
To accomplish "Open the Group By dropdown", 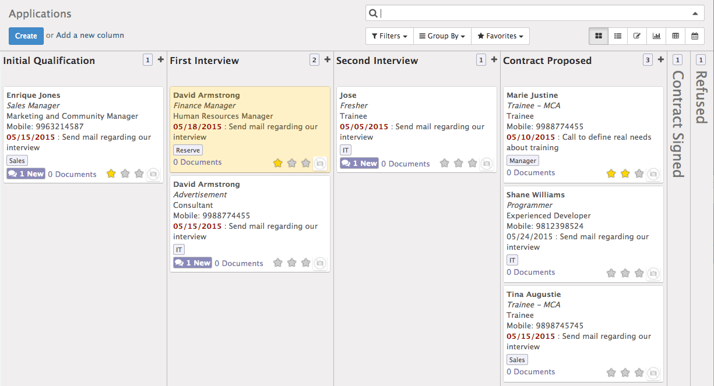I will coord(442,36).
